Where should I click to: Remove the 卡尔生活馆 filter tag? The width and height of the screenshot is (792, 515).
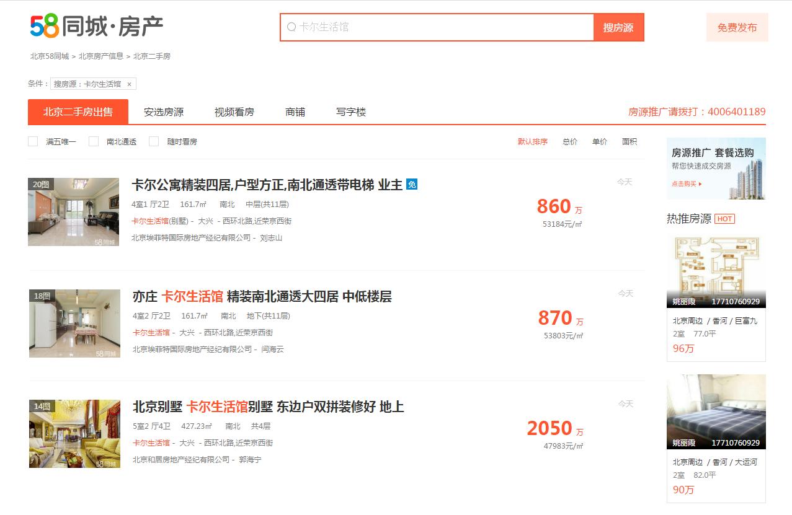coord(130,84)
